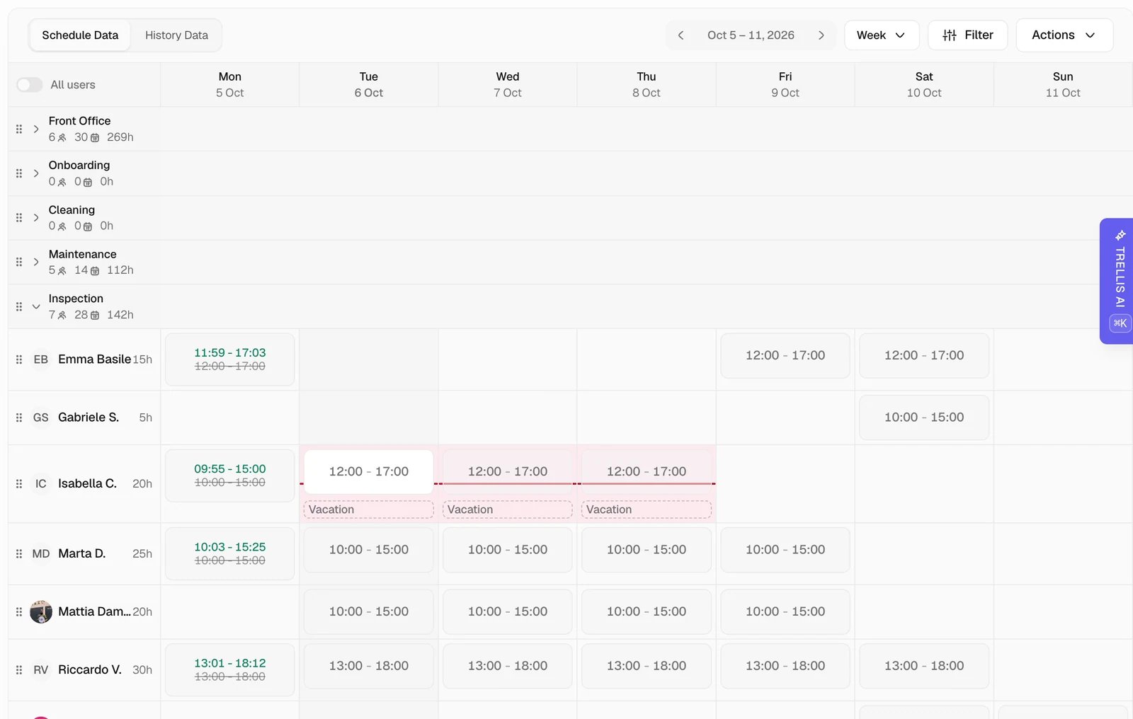Image resolution: width=1133 pixels, height=719 pixels.
Task: Expand the Front Office group
Action: 36,129
